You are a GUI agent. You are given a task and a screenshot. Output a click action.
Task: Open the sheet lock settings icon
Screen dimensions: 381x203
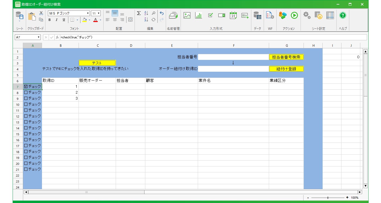[318, 15]
